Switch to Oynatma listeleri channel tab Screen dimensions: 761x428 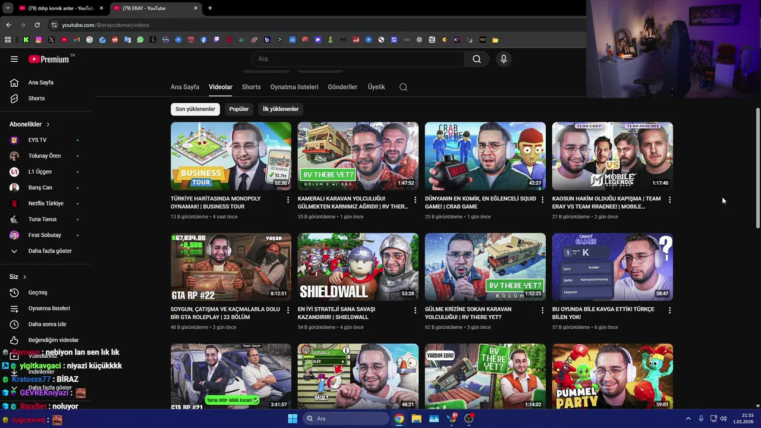[294, 87]
